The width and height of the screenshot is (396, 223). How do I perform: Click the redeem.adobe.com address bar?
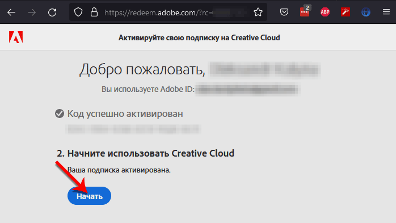[x=168, y=12]
